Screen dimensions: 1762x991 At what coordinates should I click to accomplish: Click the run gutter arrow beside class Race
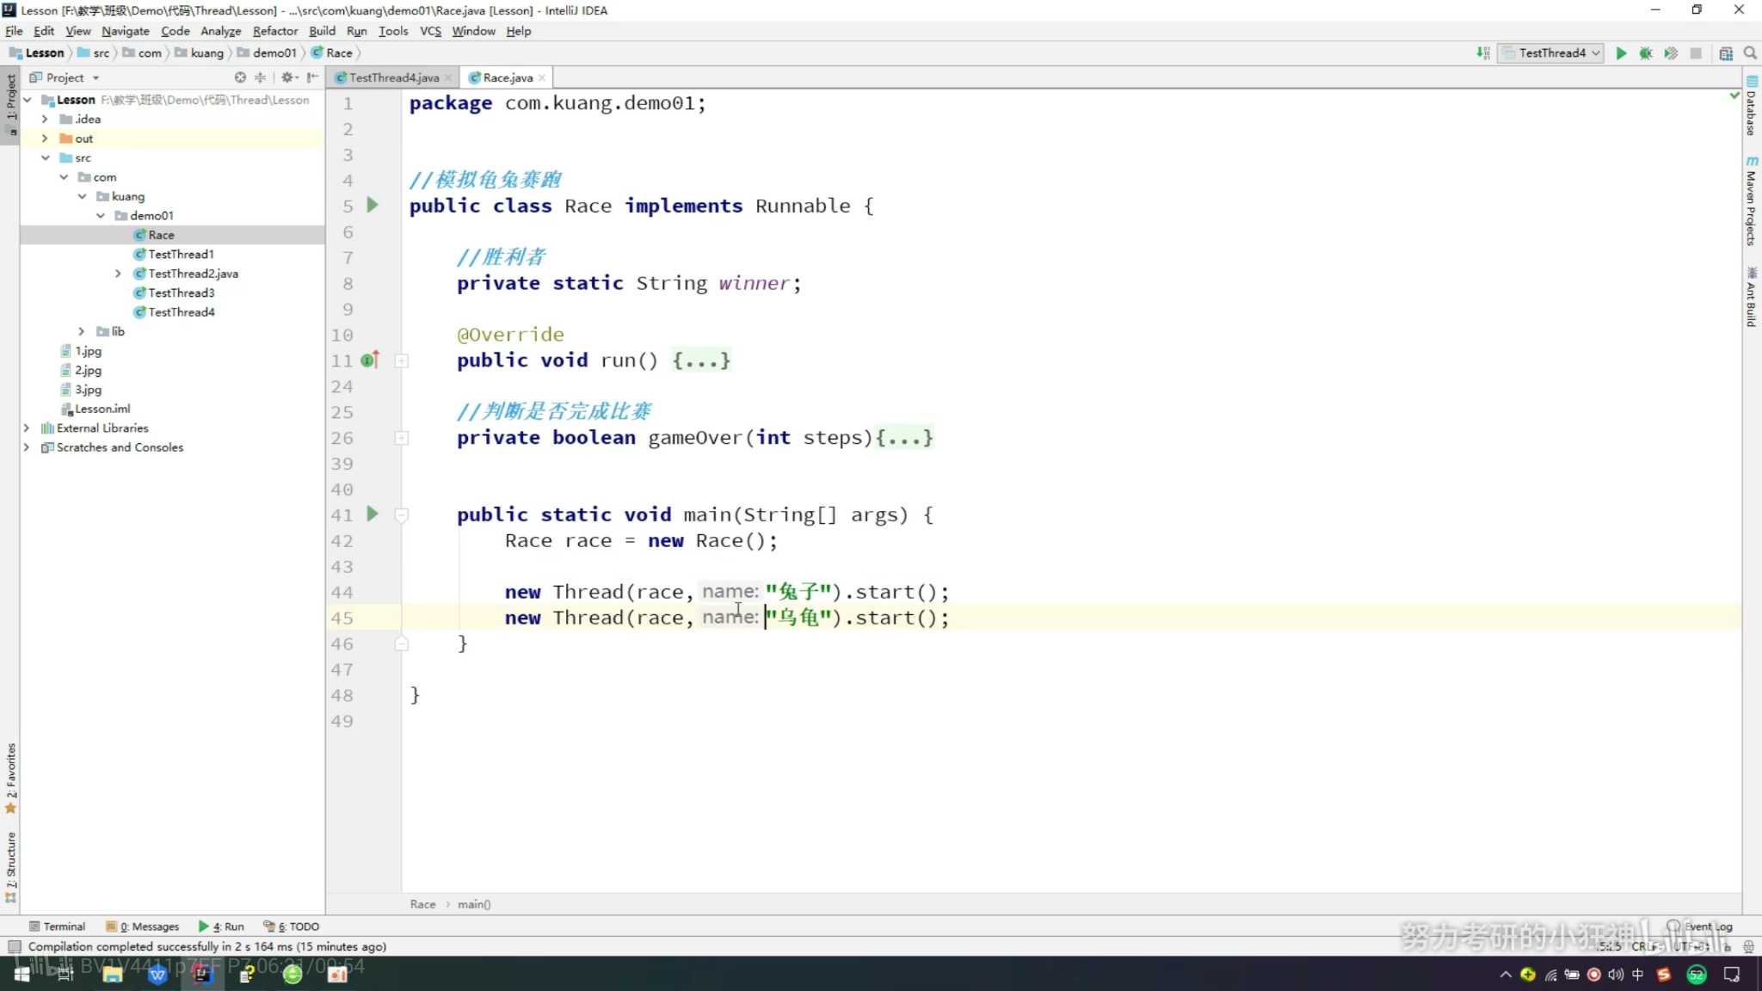[373, 205]
